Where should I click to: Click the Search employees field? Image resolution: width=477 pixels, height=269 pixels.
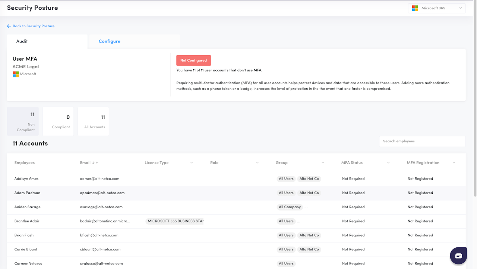[422, 141]
